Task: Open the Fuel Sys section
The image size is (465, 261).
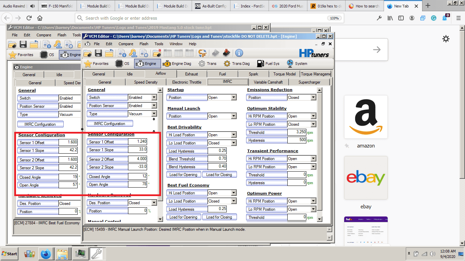Action: coord(268,64)
